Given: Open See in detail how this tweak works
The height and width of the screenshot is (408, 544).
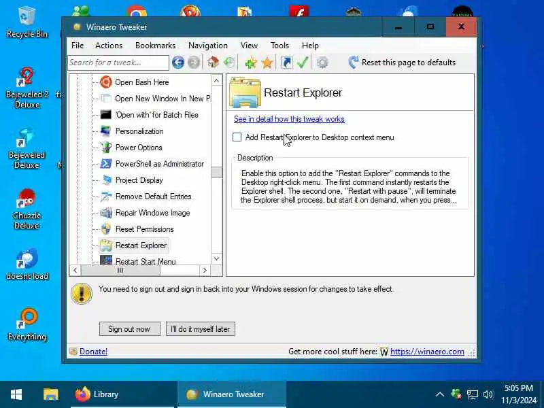Looking at the screenshot, I should (x=289, y=119).
